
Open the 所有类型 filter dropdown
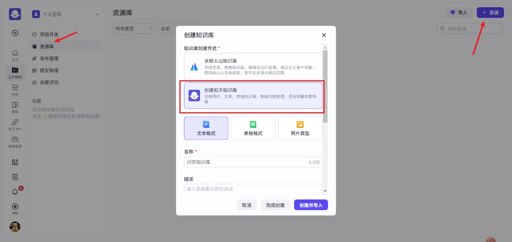[x=134, y=29]
